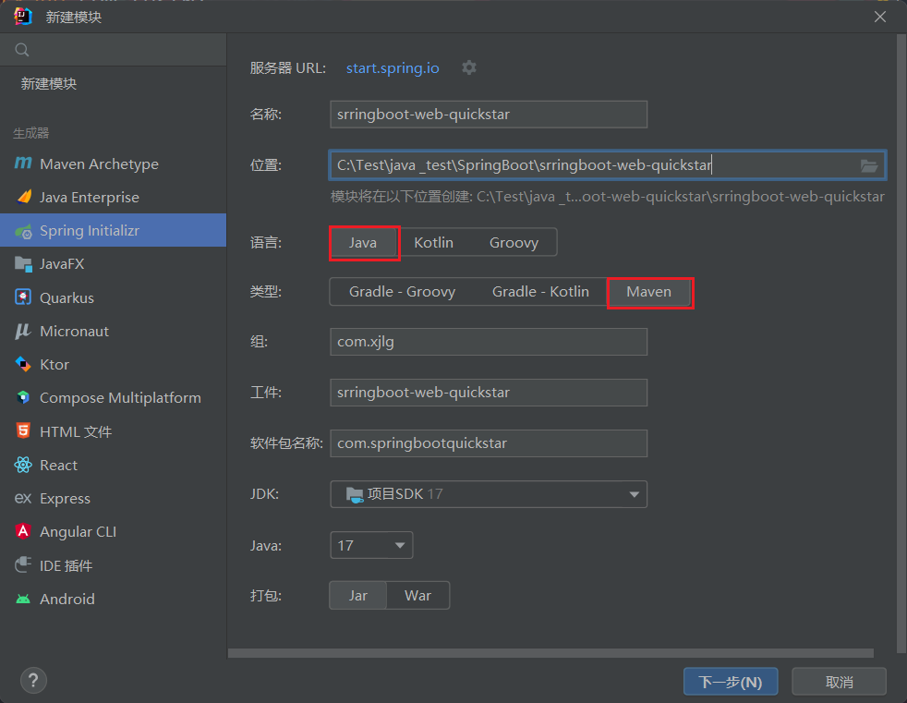Click the Quarkus icon
Image resolution: width=907 pixels, height=703 pixels.
point(23,297)
